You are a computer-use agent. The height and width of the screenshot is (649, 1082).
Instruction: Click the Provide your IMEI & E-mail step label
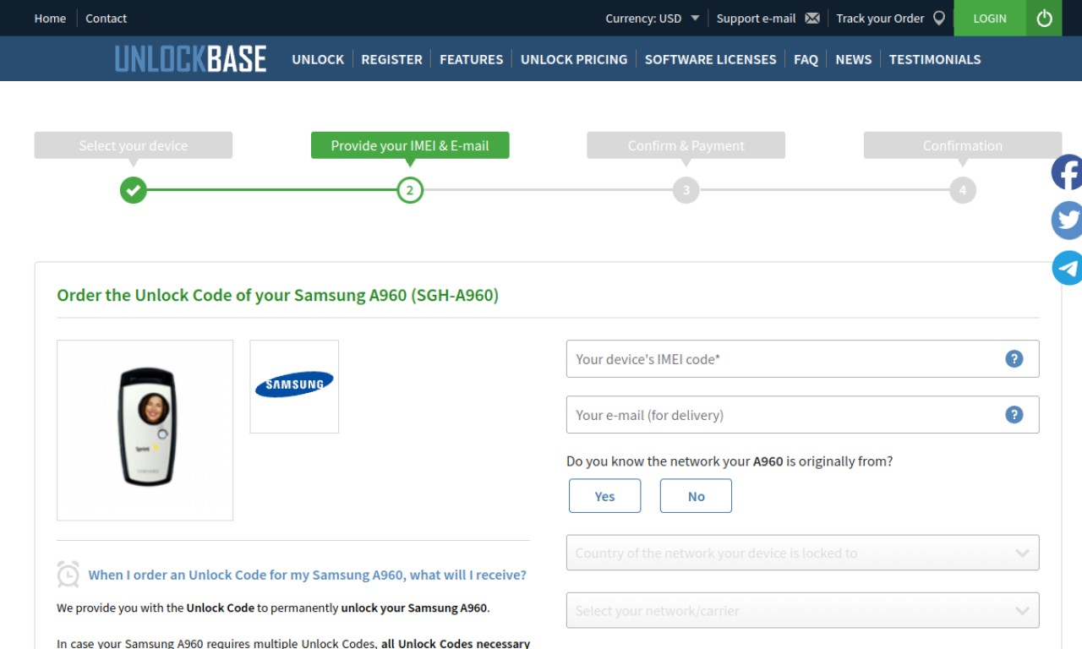click(x=410, y=145)
